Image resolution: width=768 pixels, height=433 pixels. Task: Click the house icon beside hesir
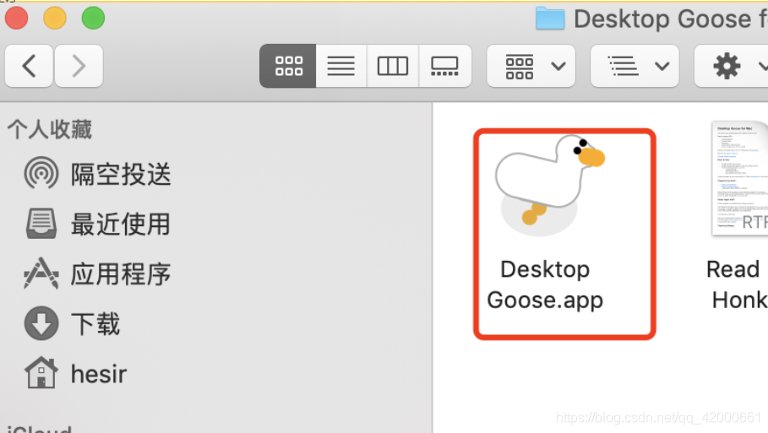(41, 373)
